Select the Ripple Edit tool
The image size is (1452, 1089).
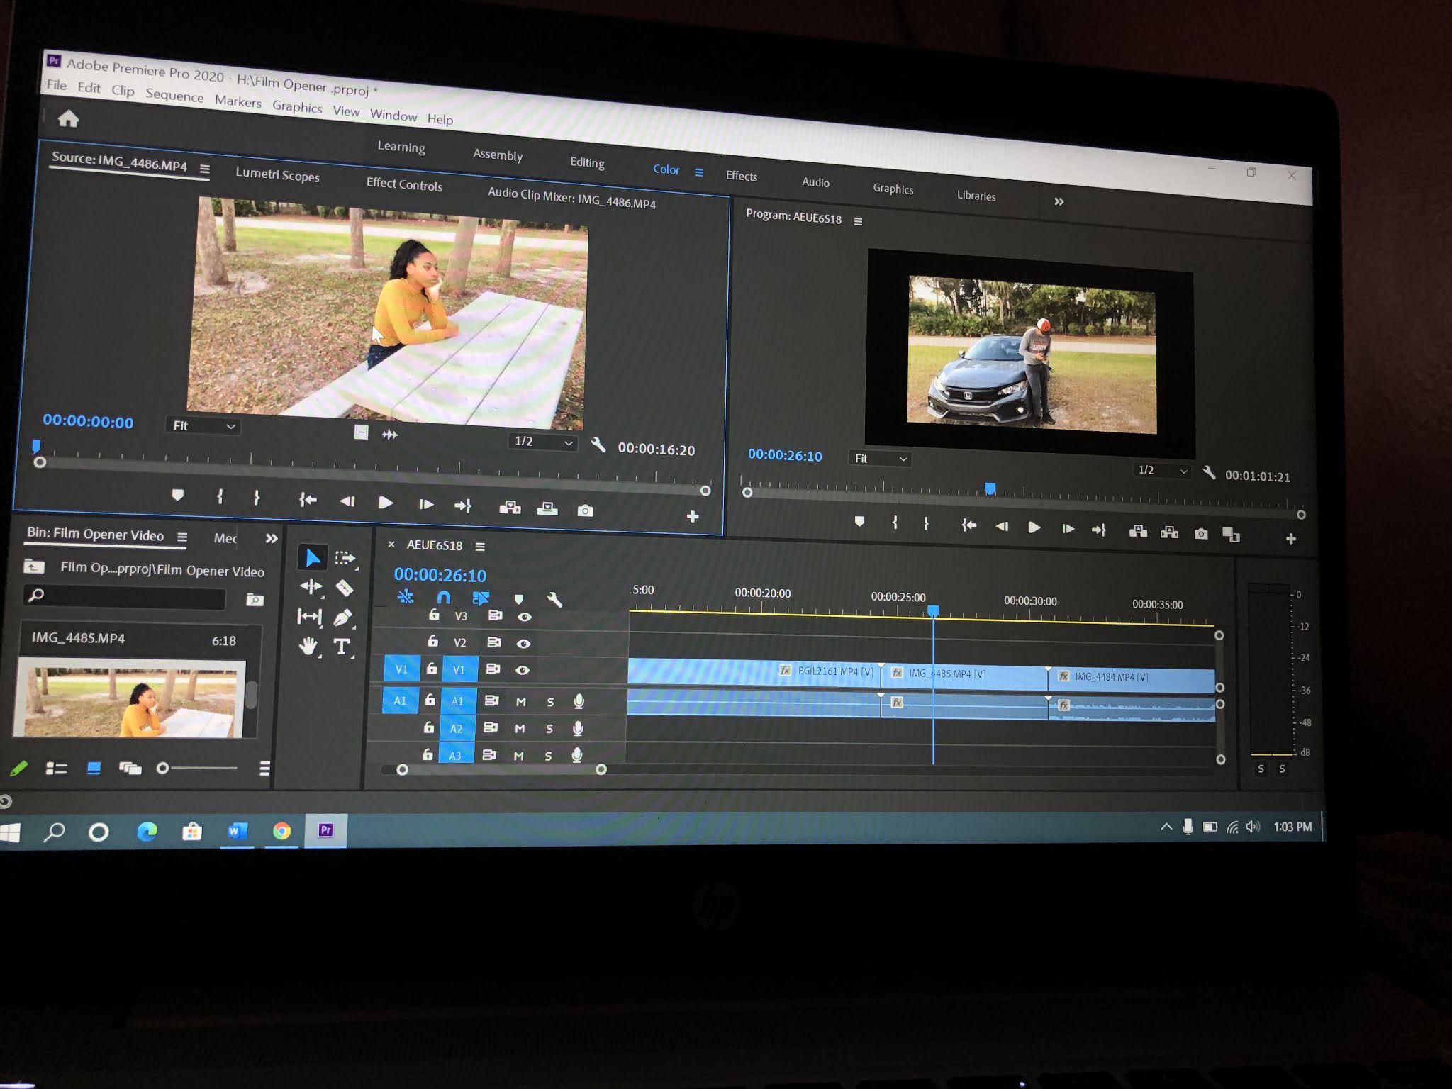pos(311,587)
